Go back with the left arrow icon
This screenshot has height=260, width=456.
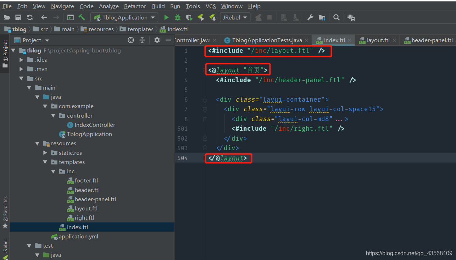click(x=44, y=17)
